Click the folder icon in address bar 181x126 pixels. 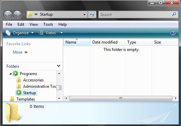click(30, 14)
